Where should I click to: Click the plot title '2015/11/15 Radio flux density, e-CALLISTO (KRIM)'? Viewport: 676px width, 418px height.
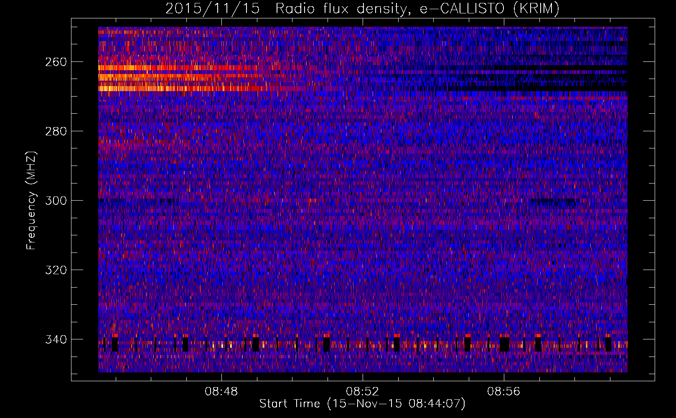362,8
